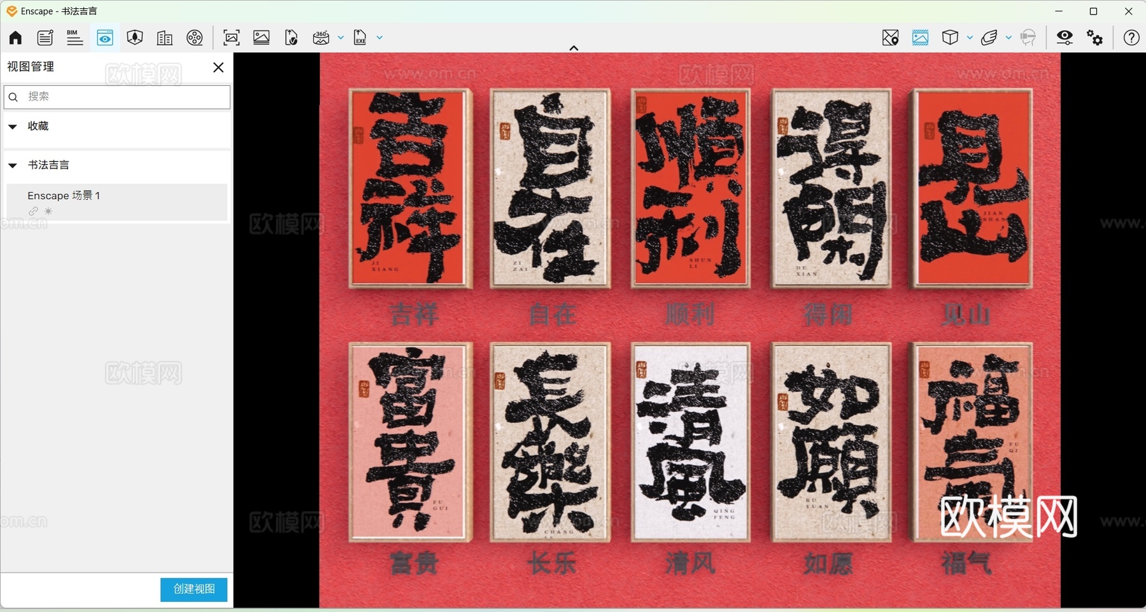Image resolution: width=1146 pixels, height=612 pixels.
Task: Click the 360 panorama export icon
Action: click(x=321, y=38)
